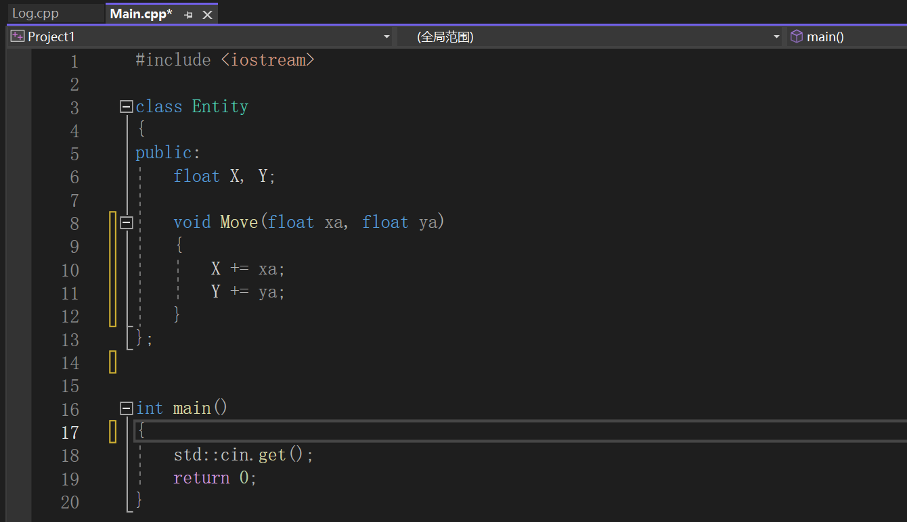The height and width of the screenshot is (522, 907).
Task: Switch to the Log.cpp tab
Action: click(35, 14)
